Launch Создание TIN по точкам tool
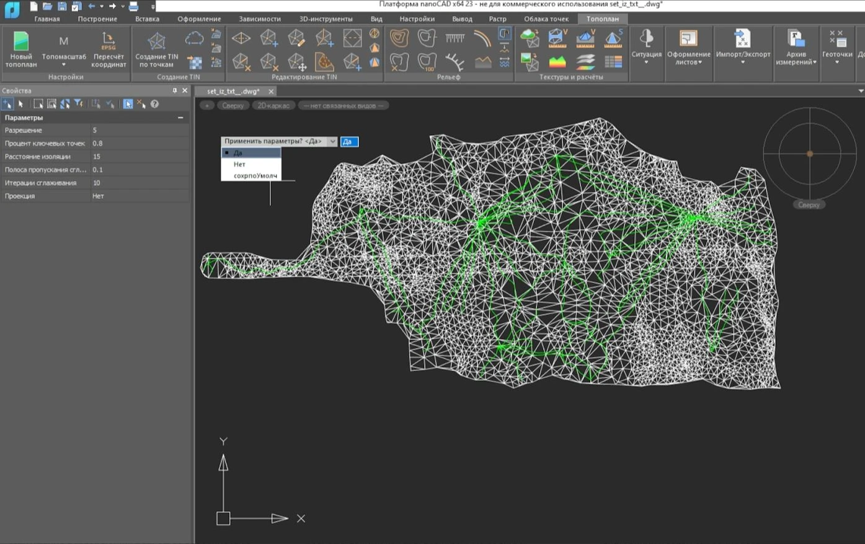 point(156,42)
